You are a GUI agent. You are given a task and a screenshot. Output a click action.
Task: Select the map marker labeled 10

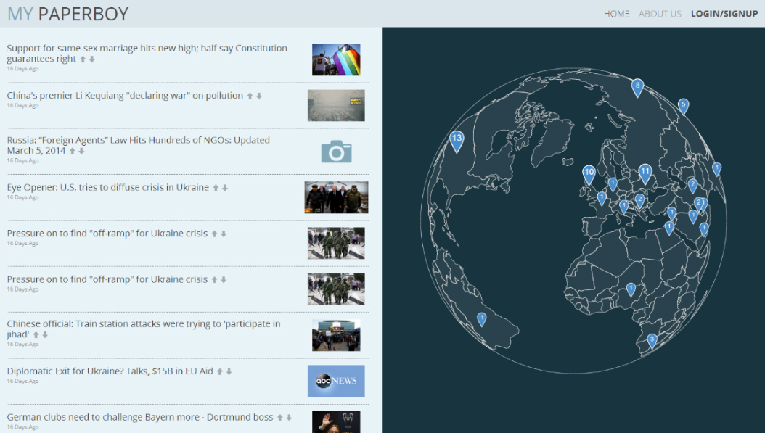pyautogui.click(x=589, y=175)
